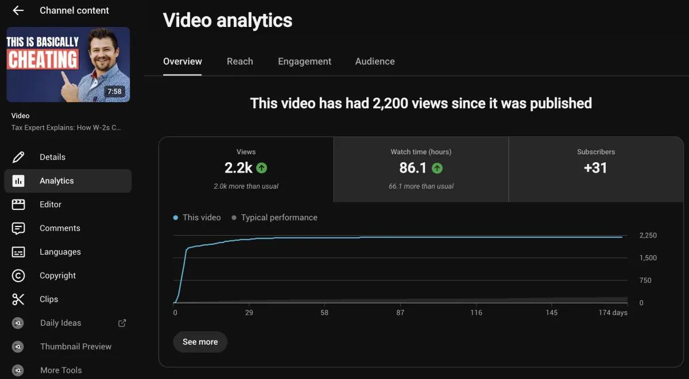The width and height of the screenshot is (689, 379).
Task: Click the Languages subtitles icon
Action: pos(18,252)
